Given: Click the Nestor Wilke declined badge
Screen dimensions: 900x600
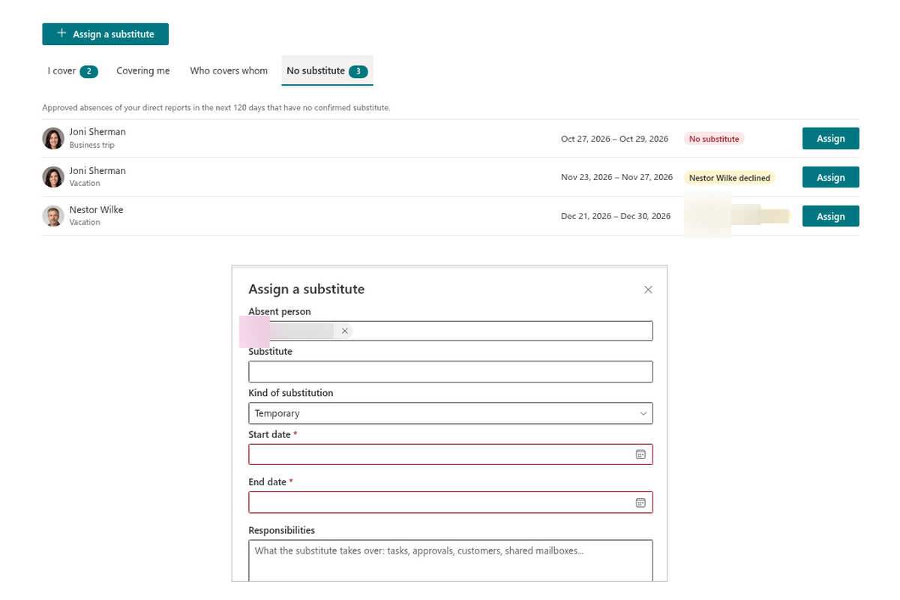Looking at the screenshot, I should [x=730, y=178].
